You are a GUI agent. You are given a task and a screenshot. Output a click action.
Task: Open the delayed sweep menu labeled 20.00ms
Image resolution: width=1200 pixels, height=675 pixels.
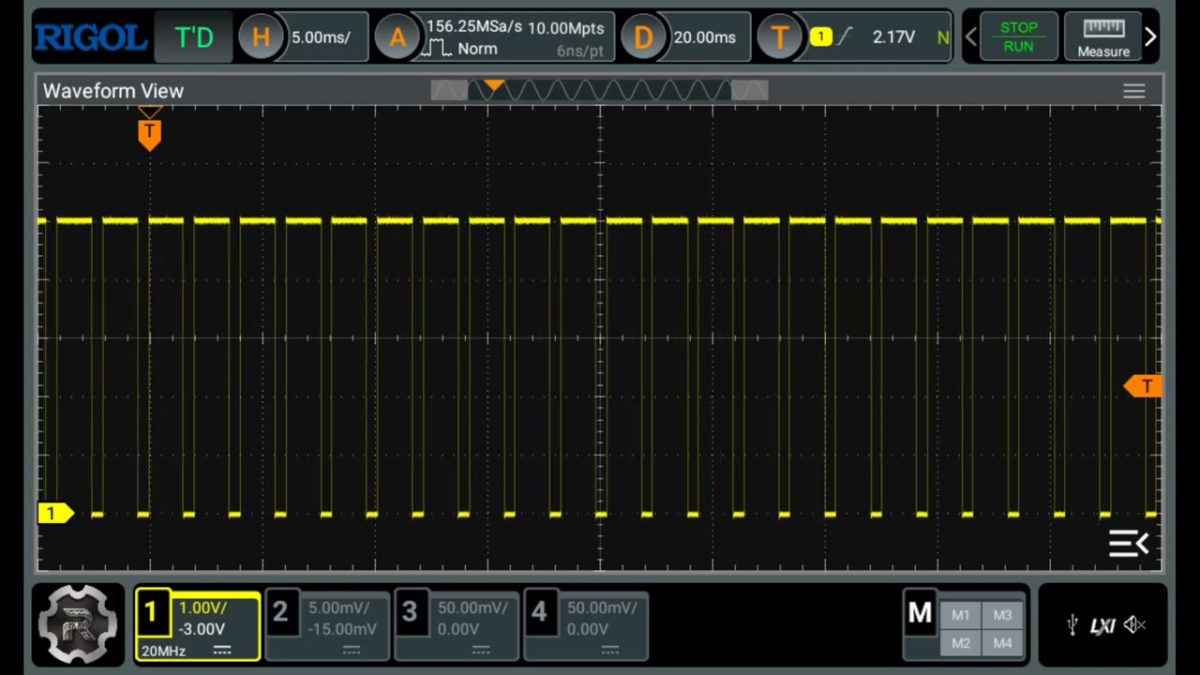tap(684, 37)
